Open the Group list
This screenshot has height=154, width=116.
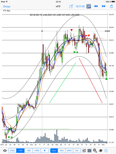click(7, 6)
